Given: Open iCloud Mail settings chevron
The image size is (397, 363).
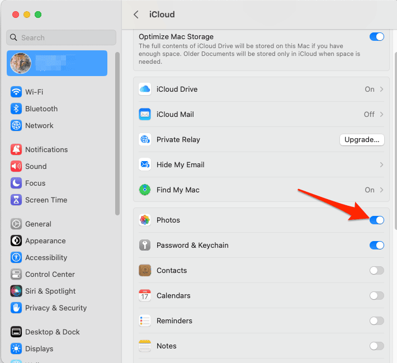Looking at the screenshot, I should [382, 114].
